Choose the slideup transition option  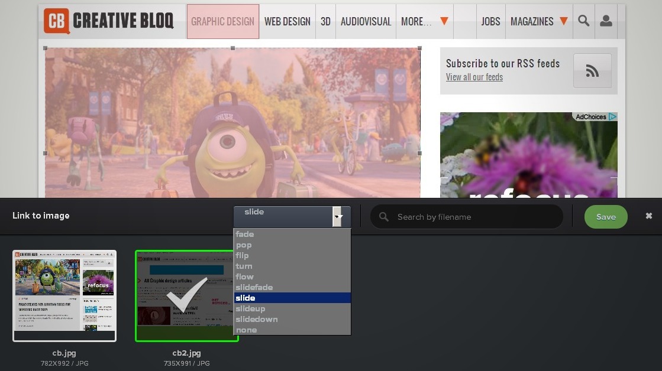[x=292, y=308]
